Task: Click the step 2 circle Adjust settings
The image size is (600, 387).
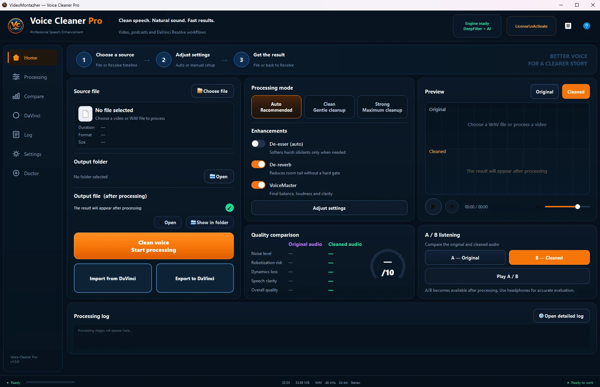Action: [x=164, y=60]
